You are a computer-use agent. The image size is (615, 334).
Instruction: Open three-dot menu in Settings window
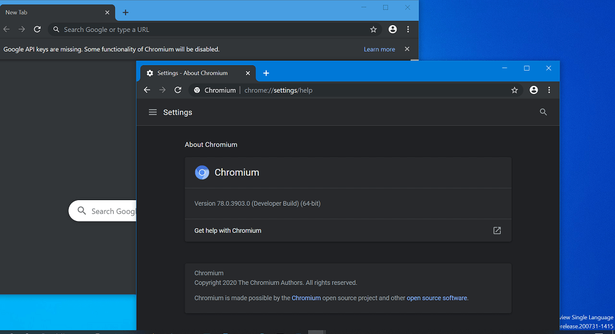pyautogui.click(x=549, y=90)
